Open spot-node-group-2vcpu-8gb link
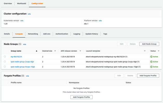Screen dimensions: 163x103 (22, 62)
